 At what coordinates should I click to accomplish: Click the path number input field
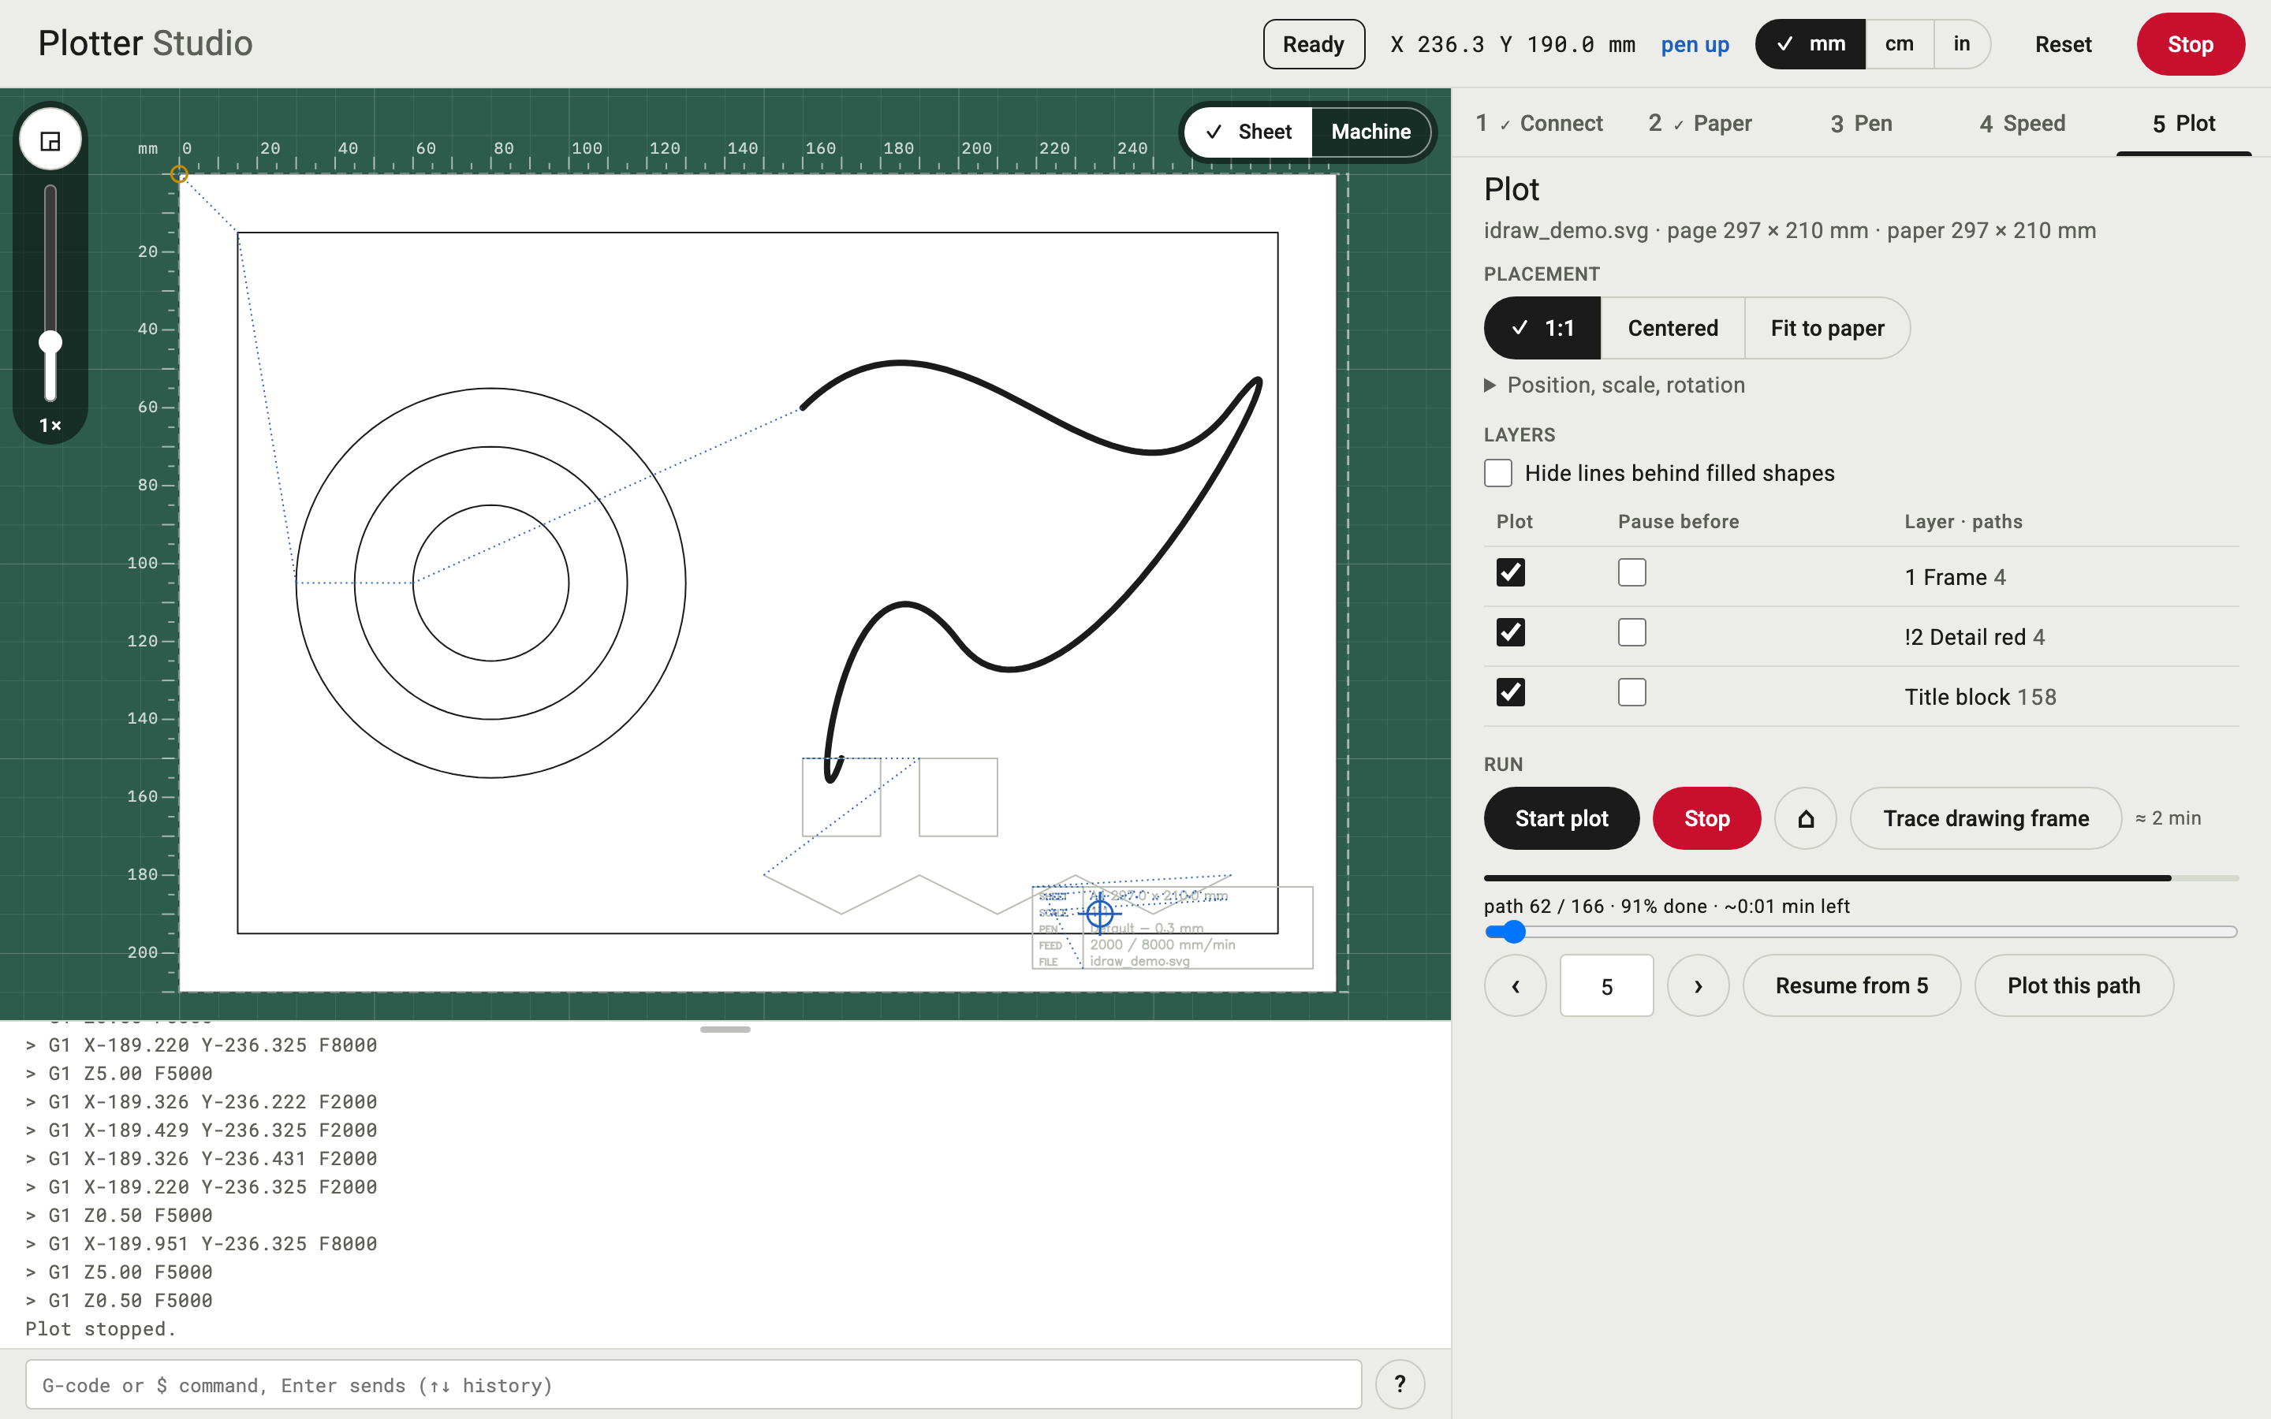click(1606, 985)
